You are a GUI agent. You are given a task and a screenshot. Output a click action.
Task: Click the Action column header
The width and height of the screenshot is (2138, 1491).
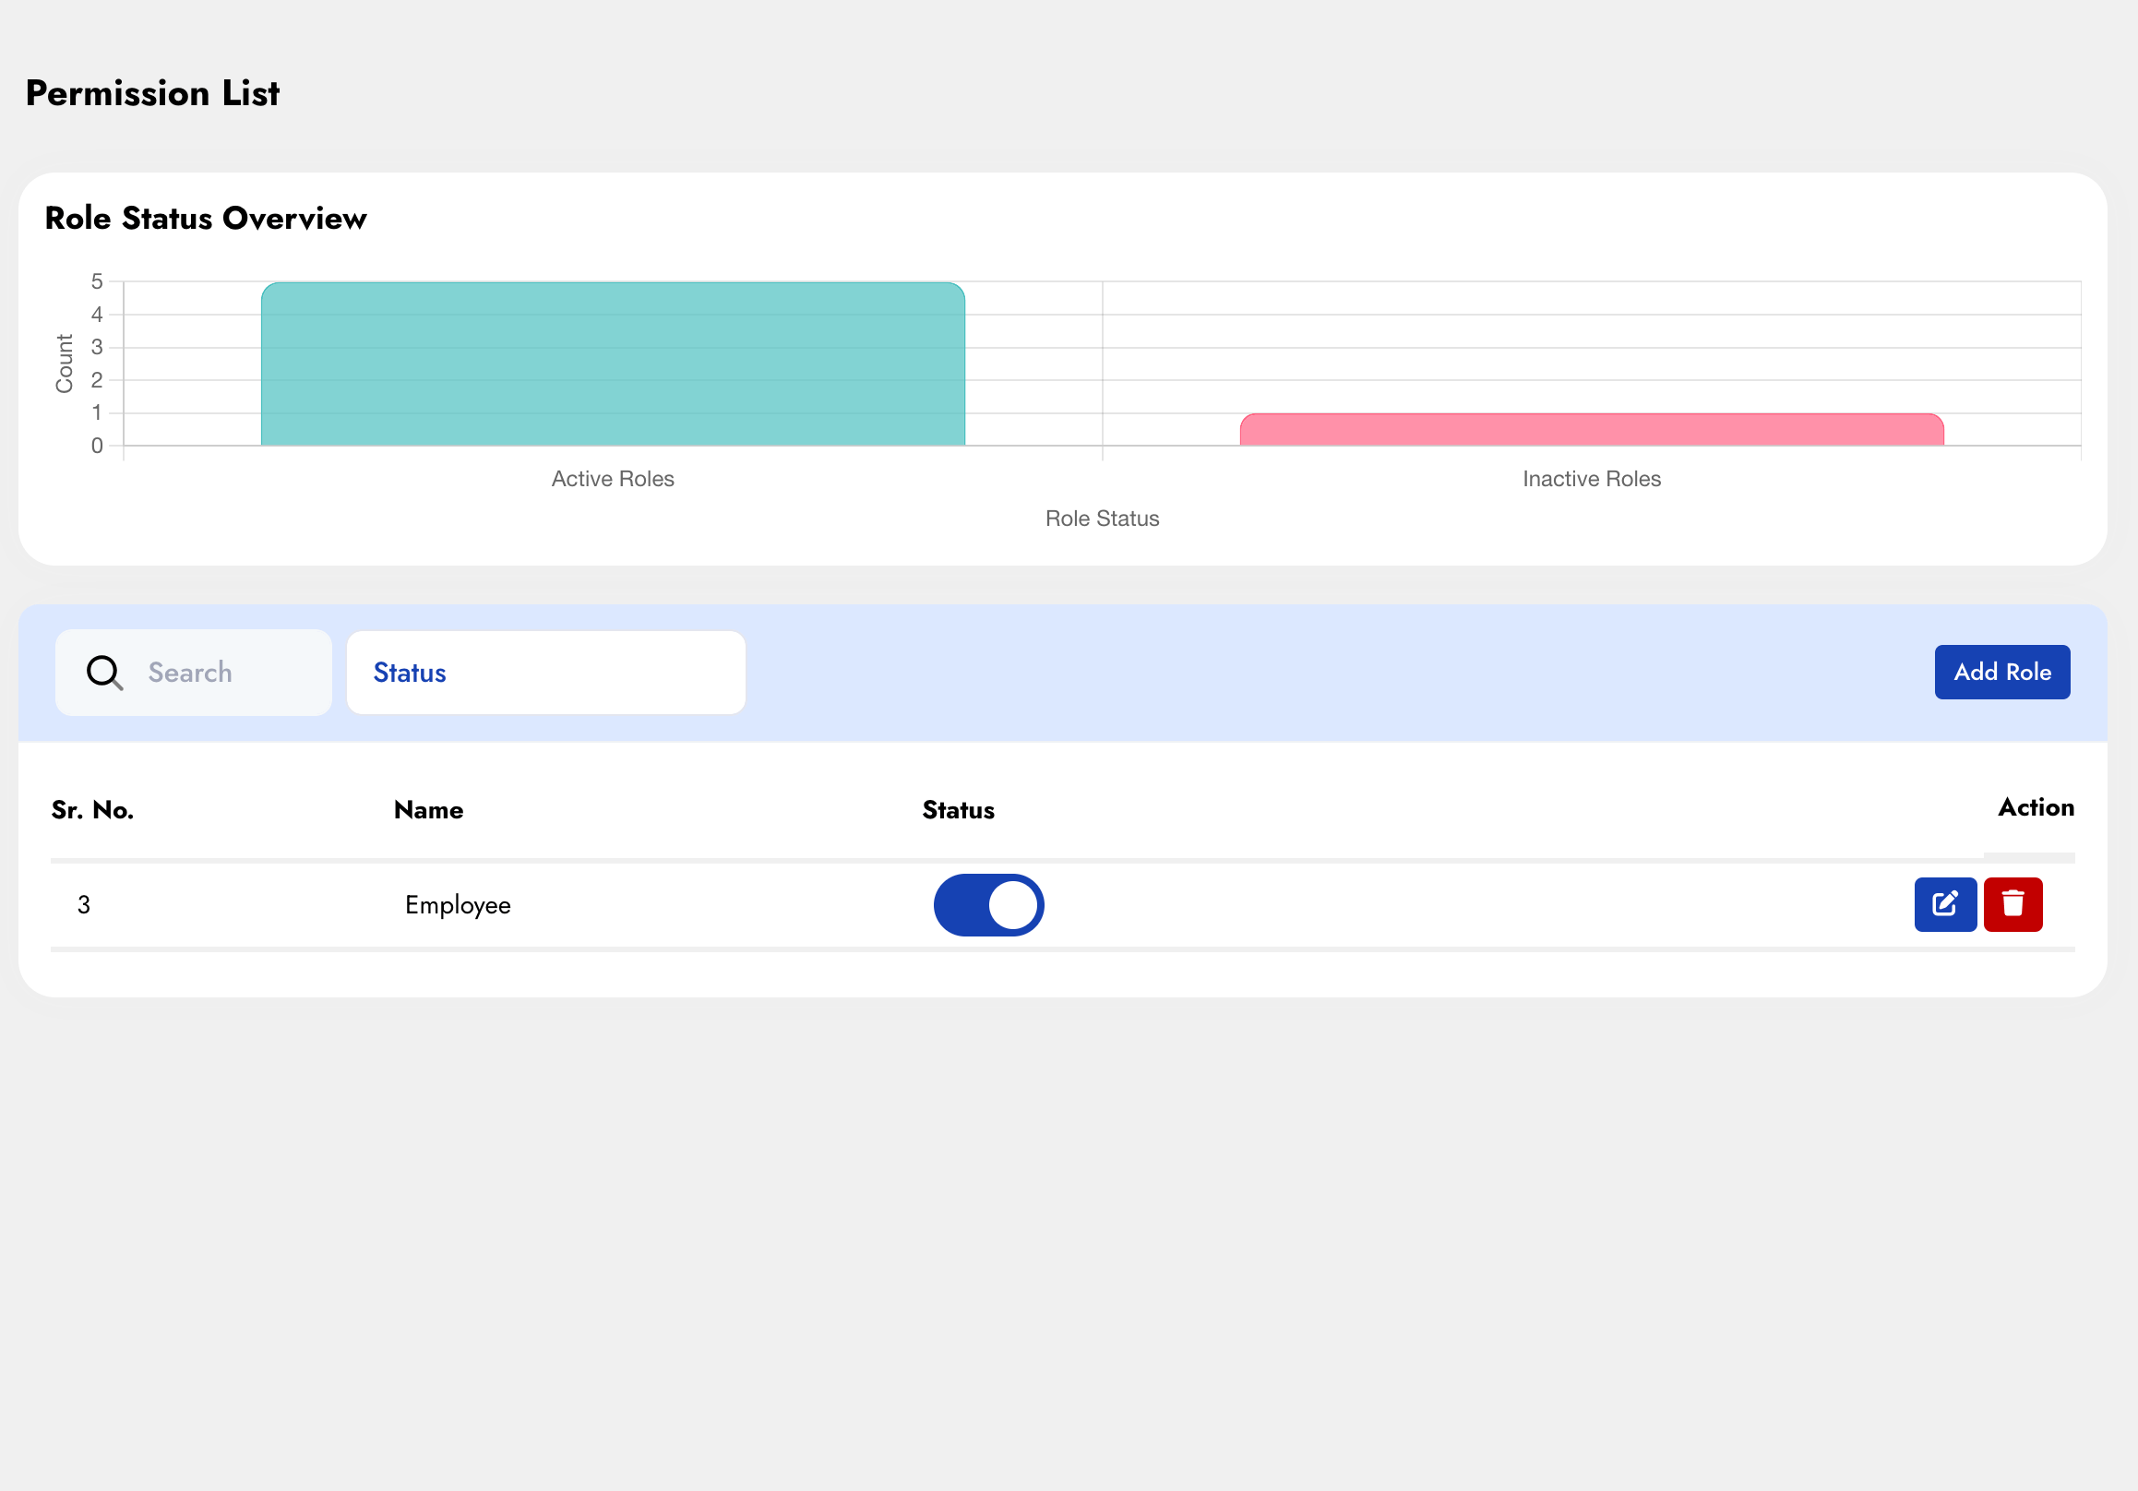[2035, 806]
